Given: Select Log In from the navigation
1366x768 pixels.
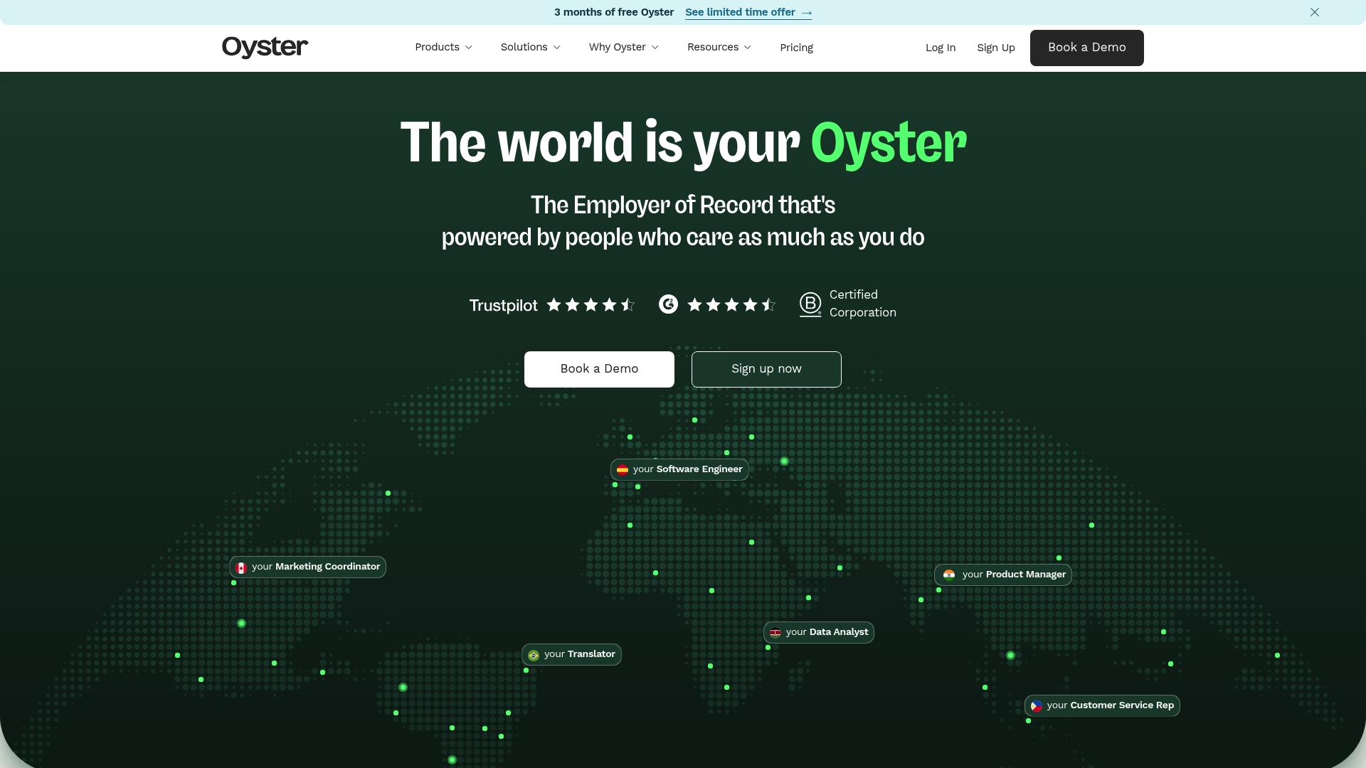Looking at the screenshot, I should [940, 48].
